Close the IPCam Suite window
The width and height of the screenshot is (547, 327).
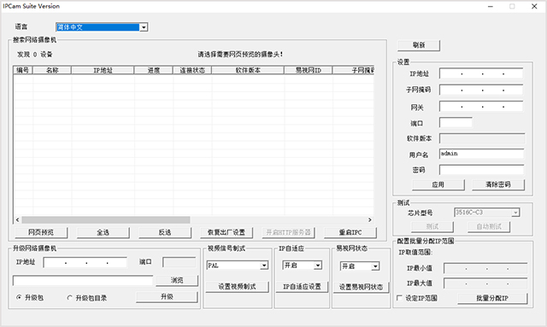tap(534, 6)
